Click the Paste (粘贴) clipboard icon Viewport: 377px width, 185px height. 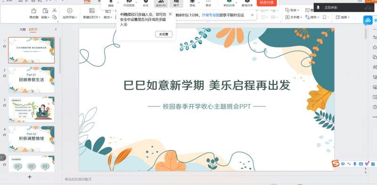point(45,10)
